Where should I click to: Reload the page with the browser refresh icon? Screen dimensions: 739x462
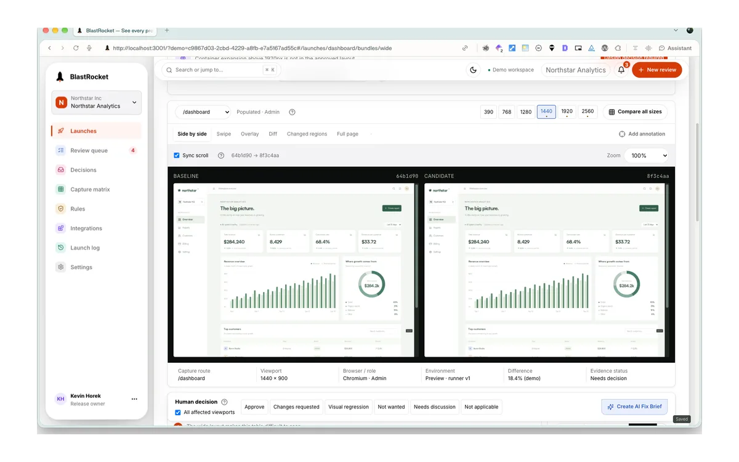click(76, 48)
